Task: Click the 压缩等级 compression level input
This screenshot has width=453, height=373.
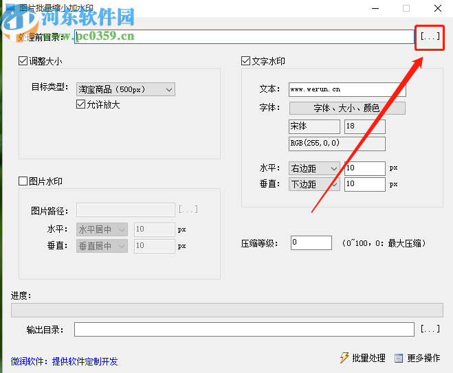Action: point(311,242)
